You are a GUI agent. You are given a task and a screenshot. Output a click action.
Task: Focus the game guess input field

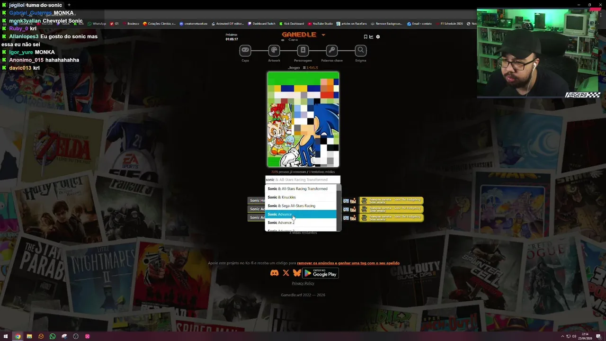(303, 179)
